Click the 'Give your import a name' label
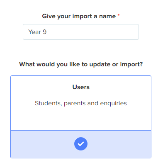The image size is (158, 160). tap(79, 16)
